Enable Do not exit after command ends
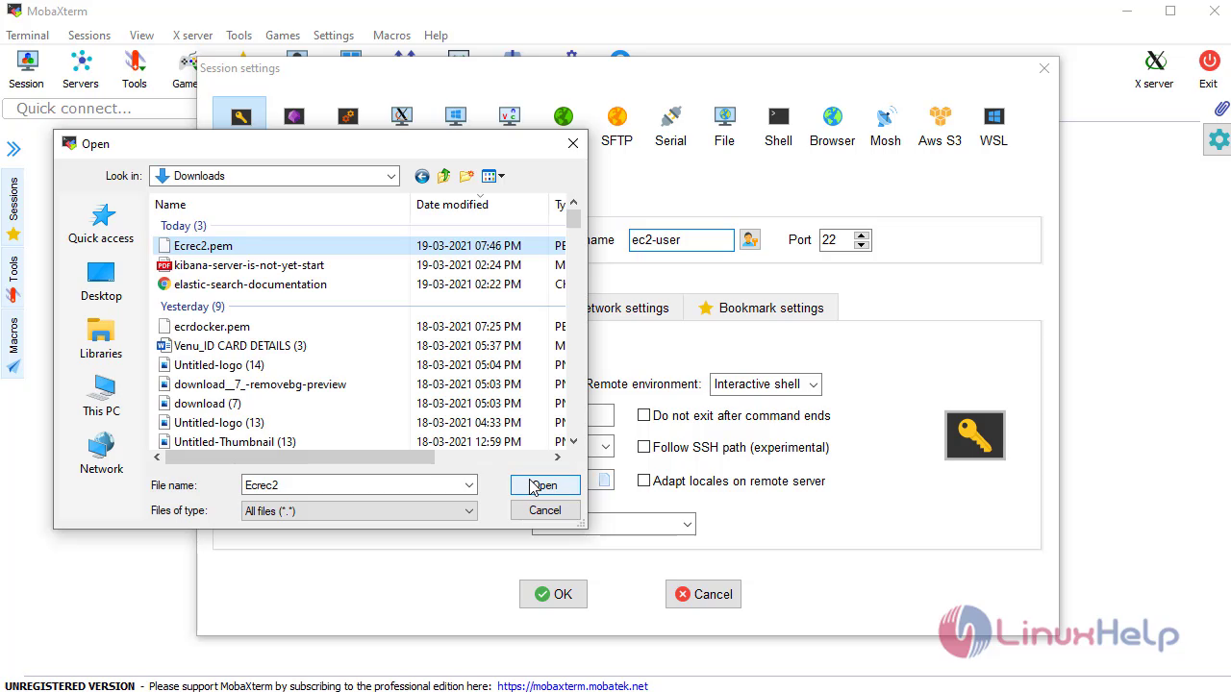 (x=644, y=415)
